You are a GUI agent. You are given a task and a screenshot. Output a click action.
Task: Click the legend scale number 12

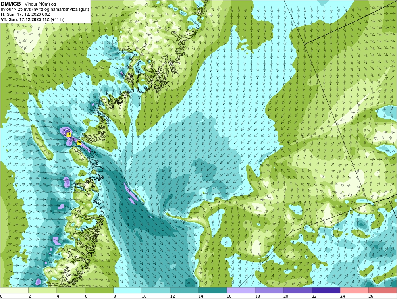[172, 296]
